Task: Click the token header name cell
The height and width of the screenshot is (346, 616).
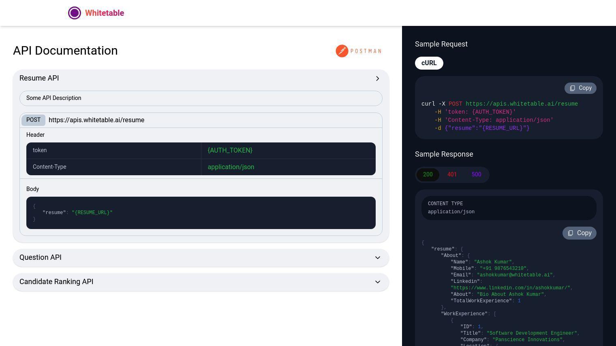Action: tap(114, 151)
